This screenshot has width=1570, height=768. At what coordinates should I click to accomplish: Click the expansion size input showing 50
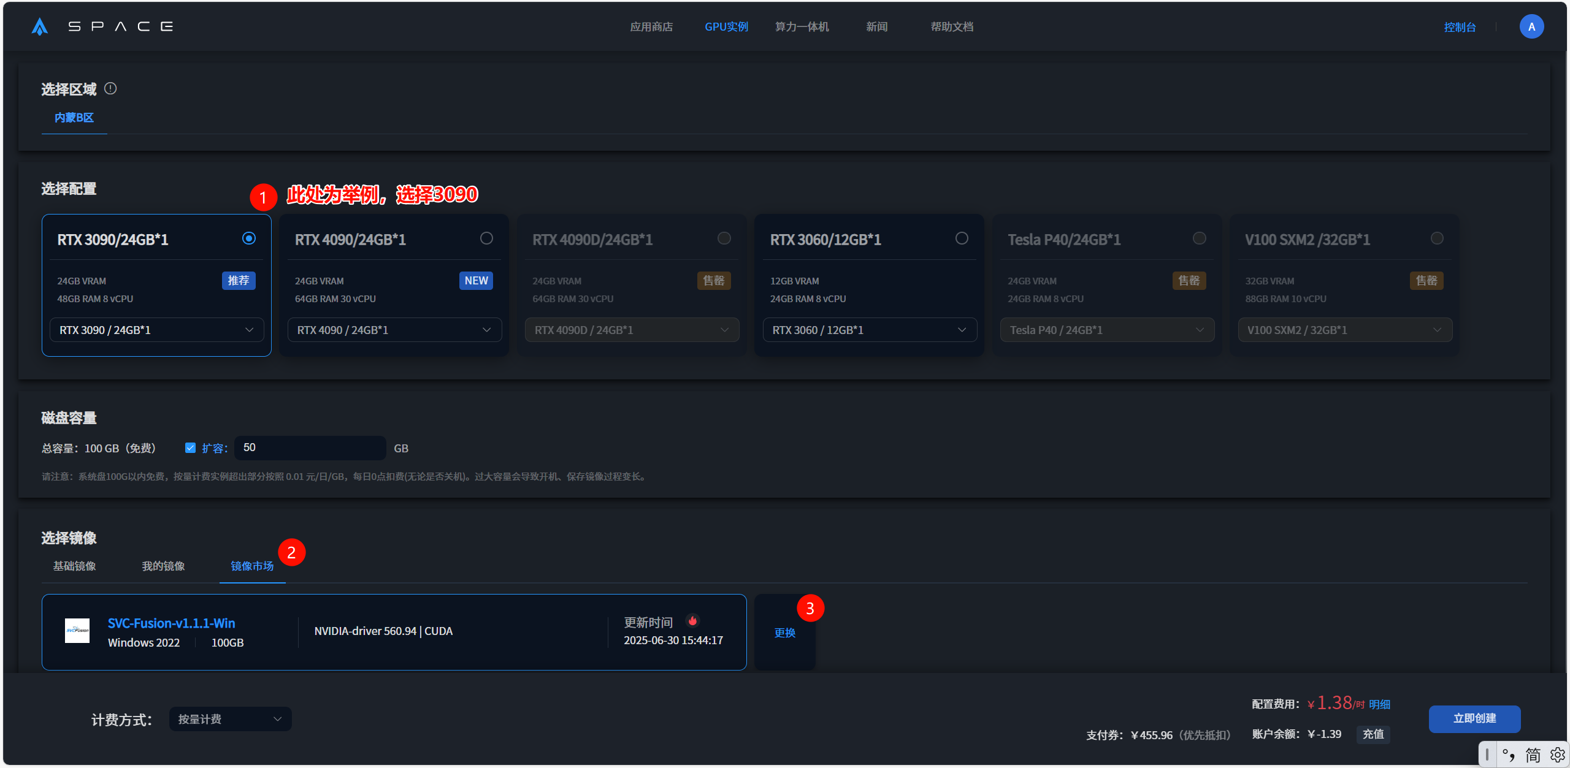310,448
